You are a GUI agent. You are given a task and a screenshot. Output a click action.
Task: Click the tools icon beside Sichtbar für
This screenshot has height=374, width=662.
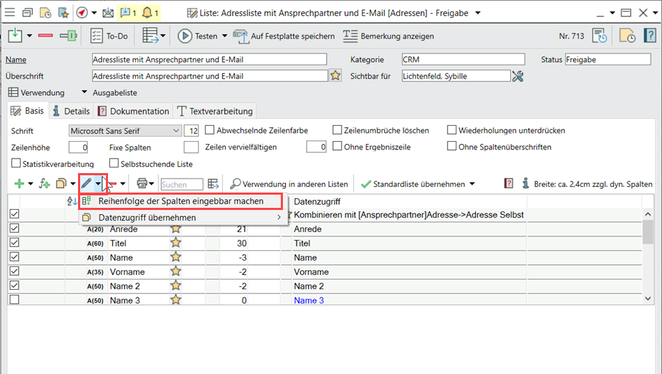(517, 76)
